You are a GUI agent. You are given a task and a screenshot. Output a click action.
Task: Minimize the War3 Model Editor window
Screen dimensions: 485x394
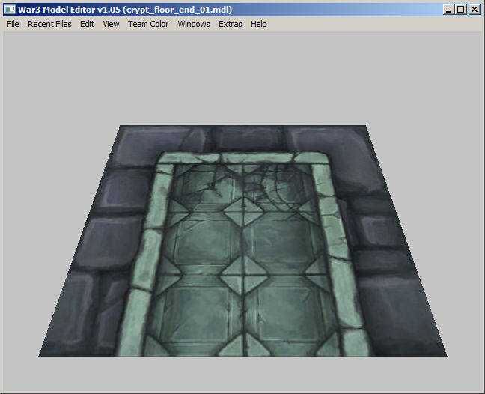pyautogui.click(x=448, y=10)
